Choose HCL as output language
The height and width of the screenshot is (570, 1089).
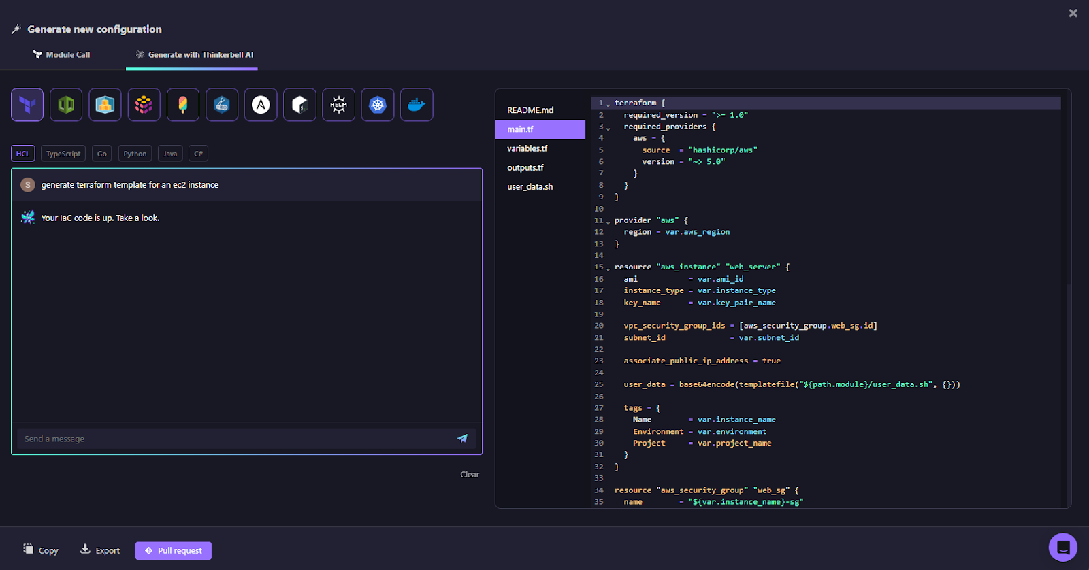pyautogui.click(x=22, y=154)
